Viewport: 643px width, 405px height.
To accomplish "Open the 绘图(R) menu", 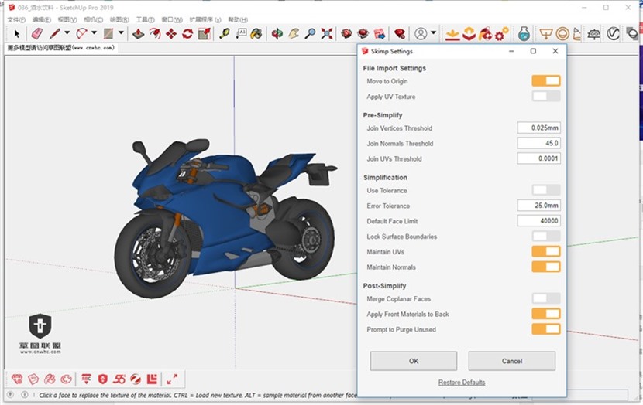I will click(x=119, y=19).
